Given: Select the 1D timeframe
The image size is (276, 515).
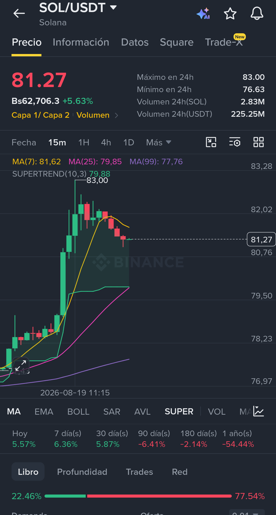Looking at the screenshot, I should coord(129,142).
